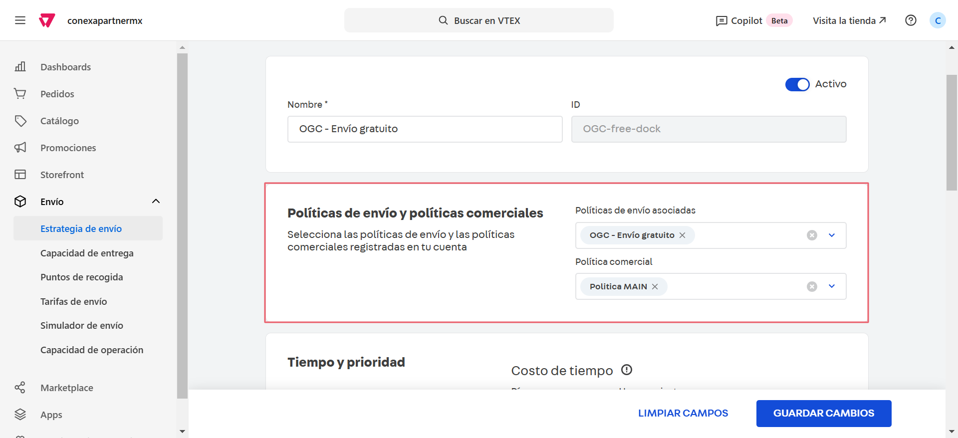Click LIMPIAR CAMPOS button

coord(683,413)
